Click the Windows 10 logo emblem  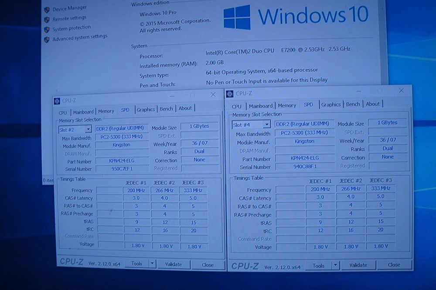237,17
